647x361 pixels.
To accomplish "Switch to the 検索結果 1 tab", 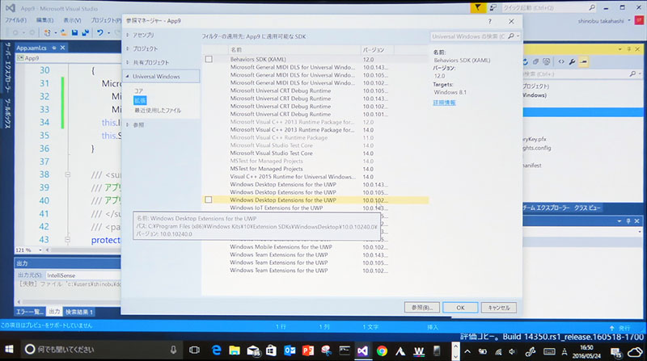I will [x=78, y=312].
